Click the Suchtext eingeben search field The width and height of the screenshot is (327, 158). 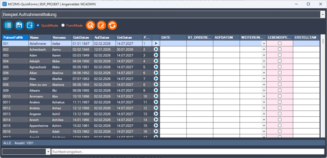[188, 152]
